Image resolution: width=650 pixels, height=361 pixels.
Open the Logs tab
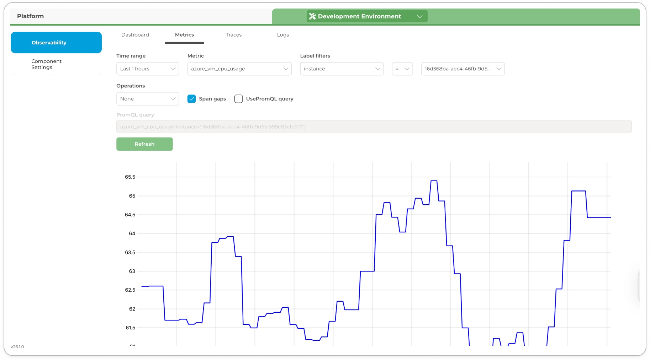(x=283, y=35)
